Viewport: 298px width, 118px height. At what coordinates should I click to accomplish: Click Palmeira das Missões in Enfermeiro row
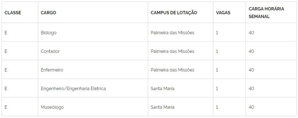tap(172, 70)
